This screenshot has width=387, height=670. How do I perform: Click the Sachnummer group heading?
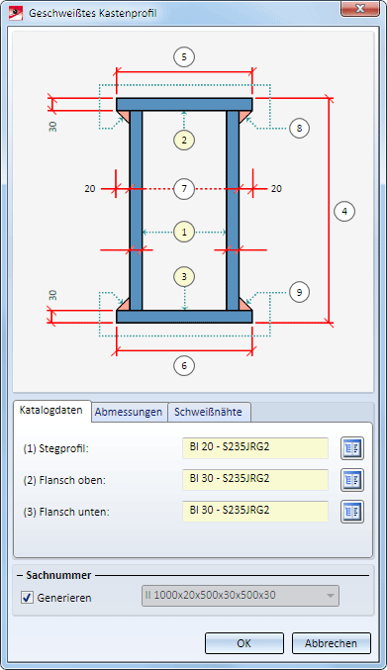click(x=58, y=575)
